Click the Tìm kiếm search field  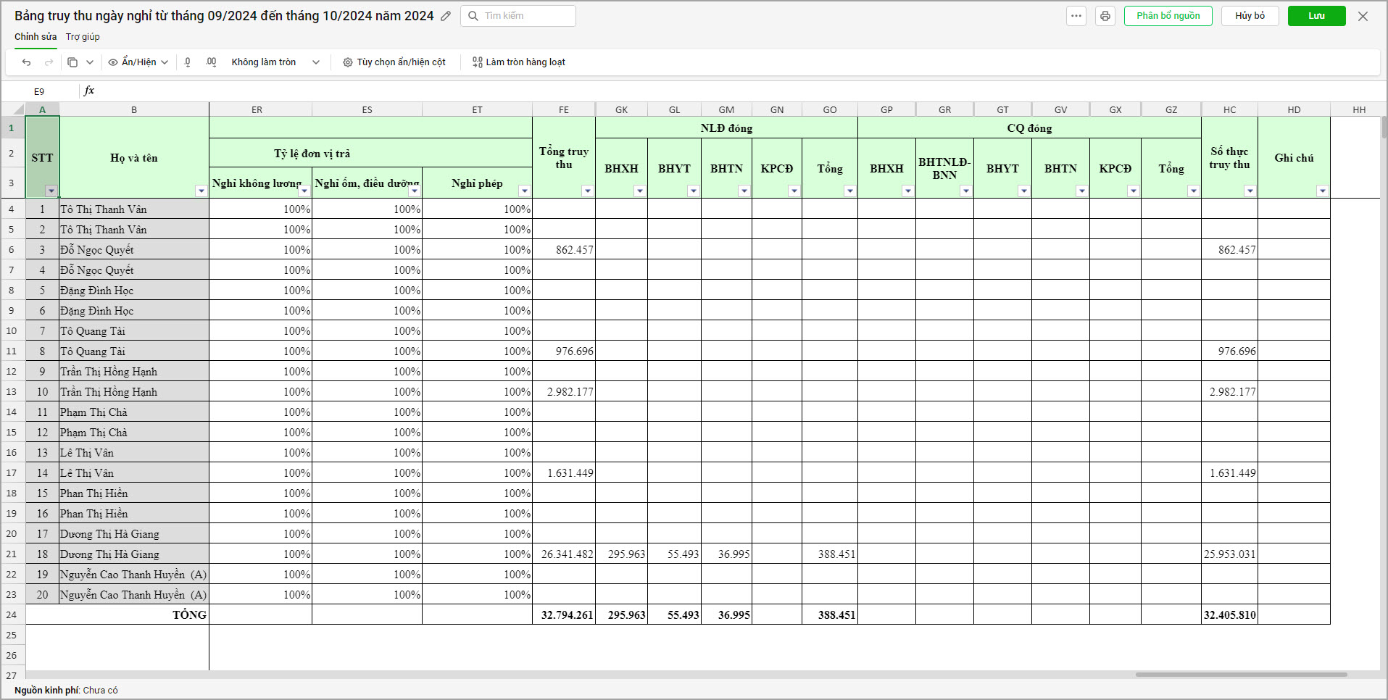(x=518, y=16)
